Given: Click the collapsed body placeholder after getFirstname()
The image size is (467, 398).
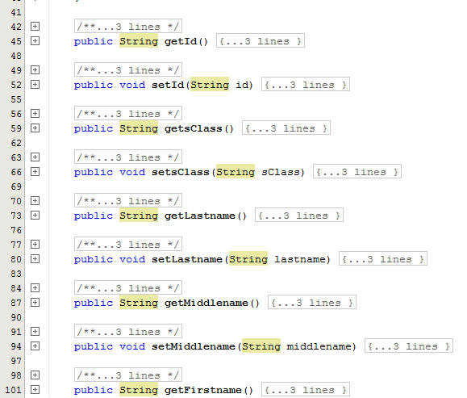Looking at the screenshot, I should (x=306, y=389).
